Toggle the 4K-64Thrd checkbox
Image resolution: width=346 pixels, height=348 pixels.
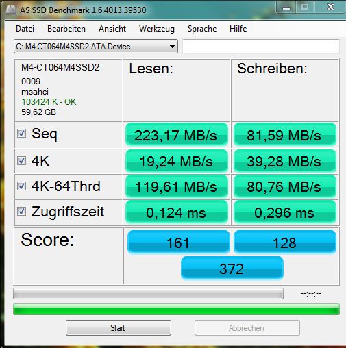(21, 186)
